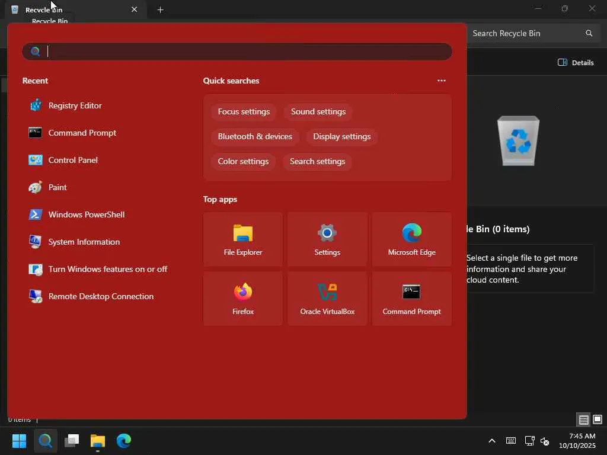Click the muted volume tray icon
Viewport: 607px width, 455px height.
(545, 441)
